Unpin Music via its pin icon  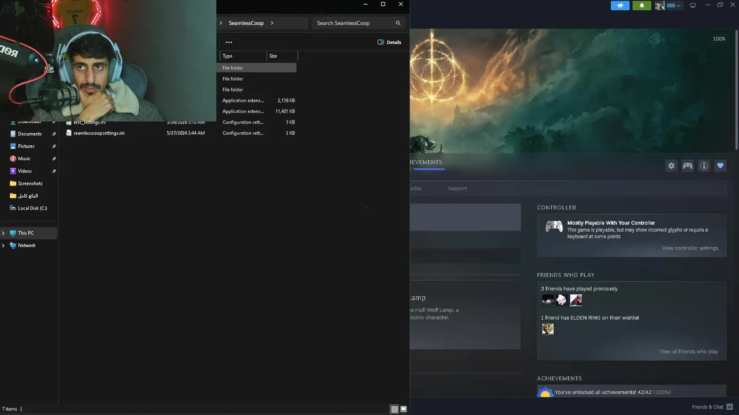54,159
